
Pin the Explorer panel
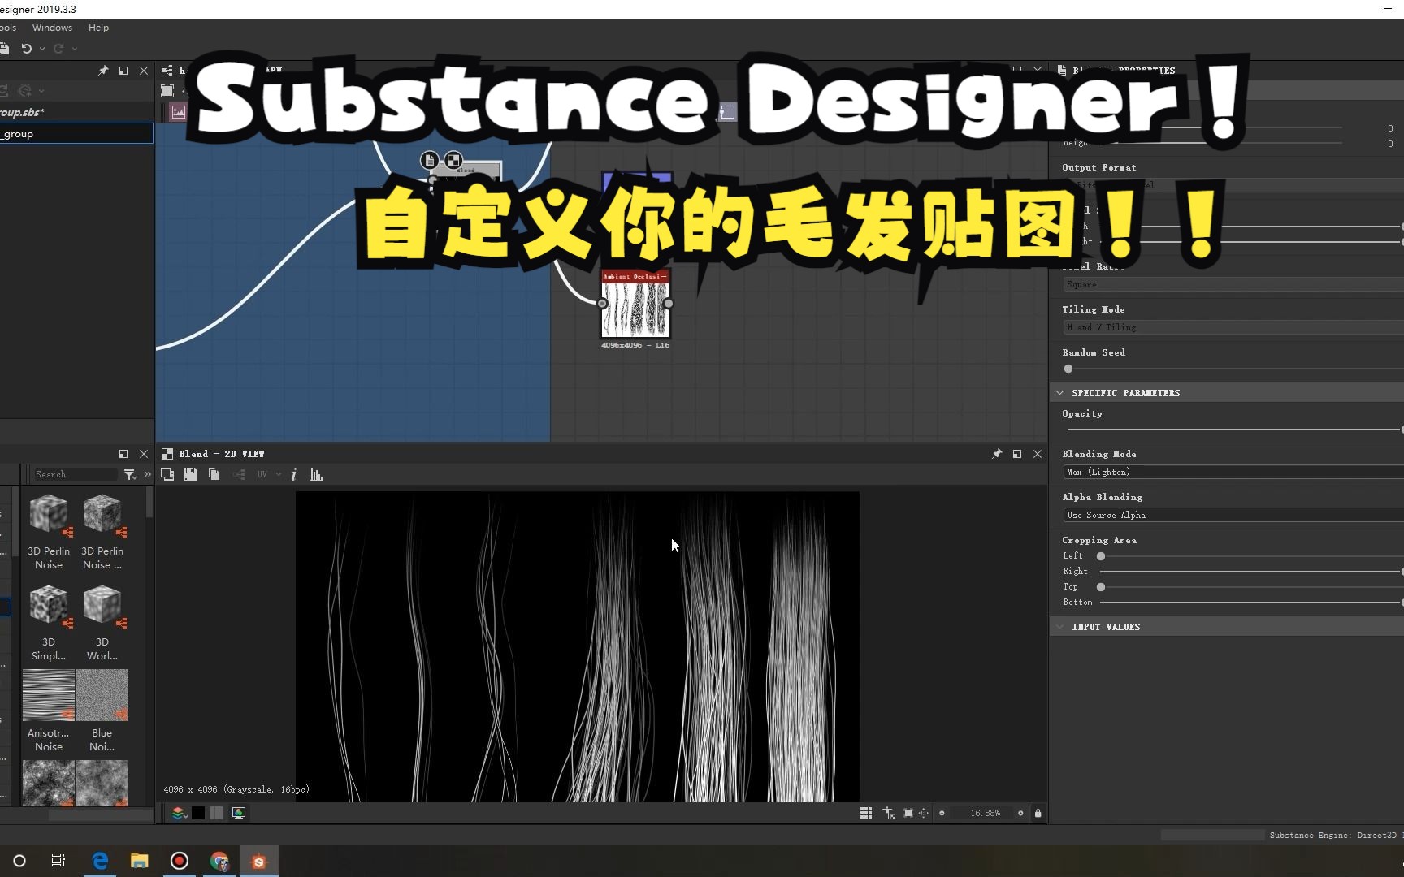[103, 71]
